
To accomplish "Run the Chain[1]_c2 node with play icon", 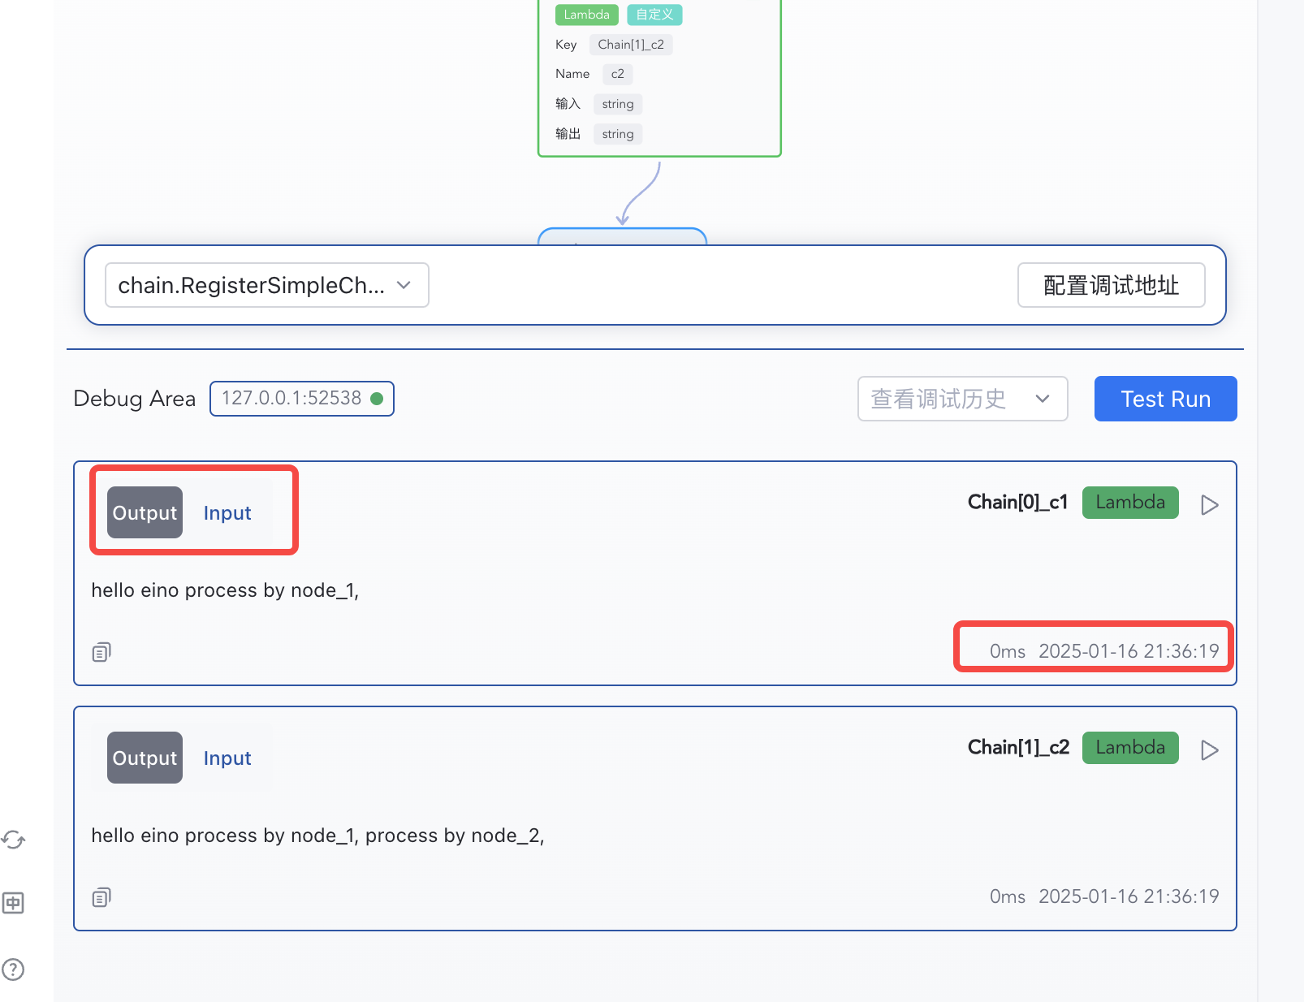I will click(1209, 750).
